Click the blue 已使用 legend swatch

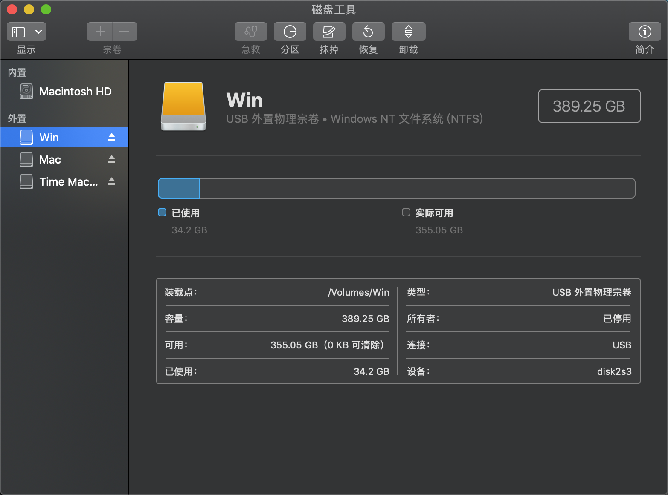[162, 212]
